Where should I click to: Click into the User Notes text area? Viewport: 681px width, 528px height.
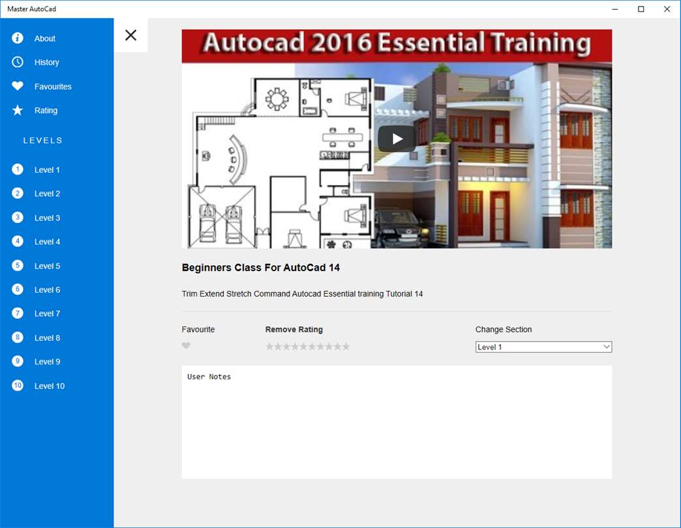[397, 422]
